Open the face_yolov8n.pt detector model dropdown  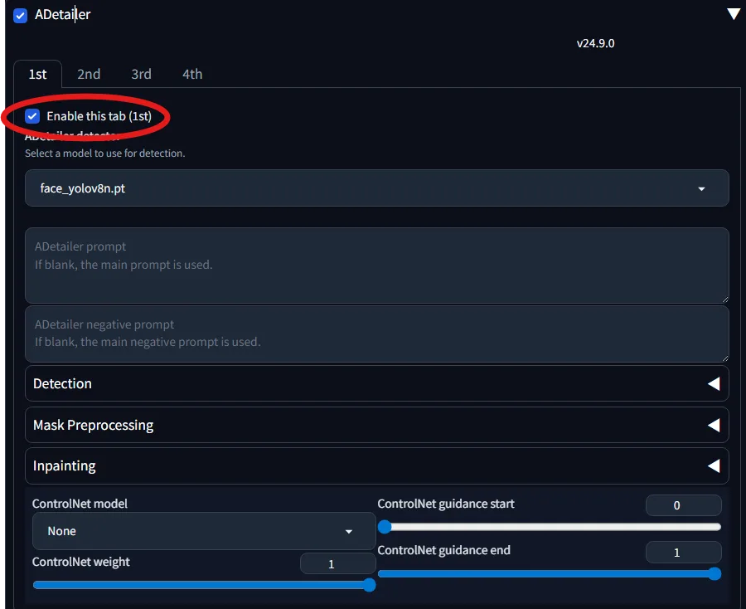tap(376, 188)
